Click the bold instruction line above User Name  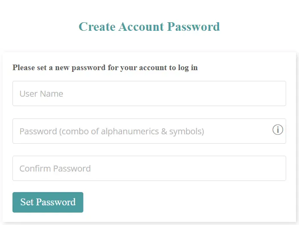105,68
